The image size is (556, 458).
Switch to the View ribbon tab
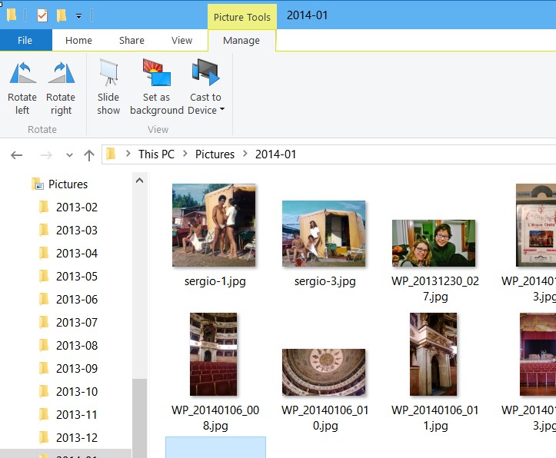tap(182, 41)
